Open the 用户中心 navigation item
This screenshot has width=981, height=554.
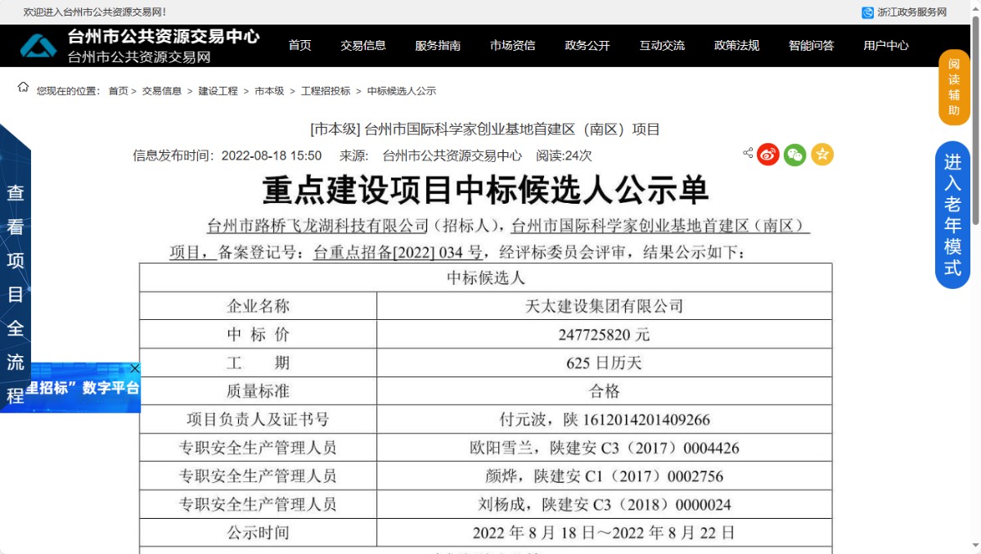tap(886, 46)
